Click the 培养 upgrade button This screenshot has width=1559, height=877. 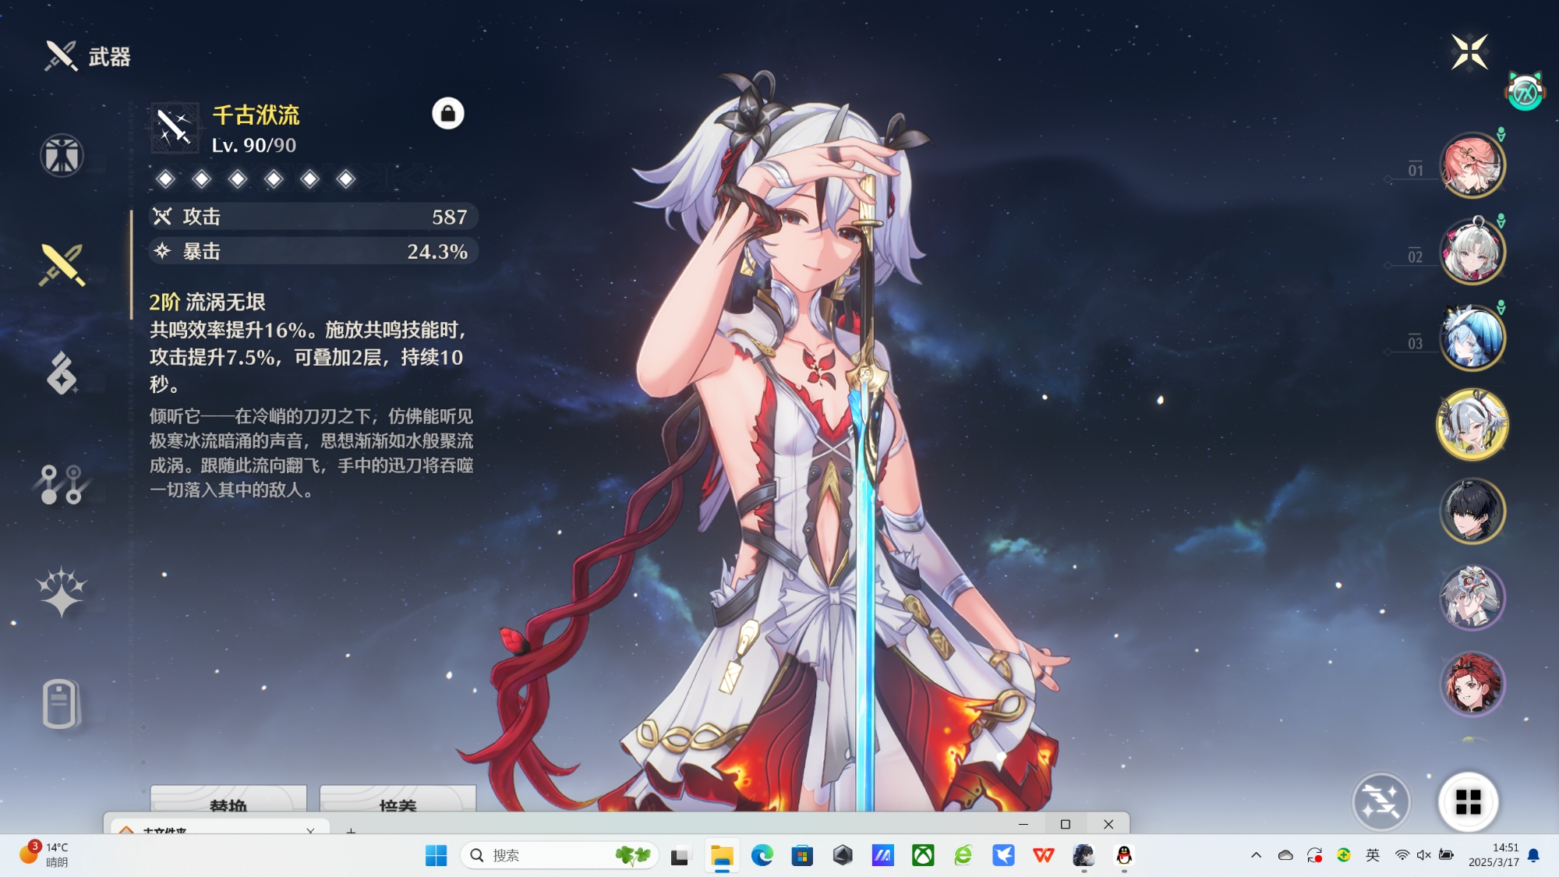click(398, 800)
